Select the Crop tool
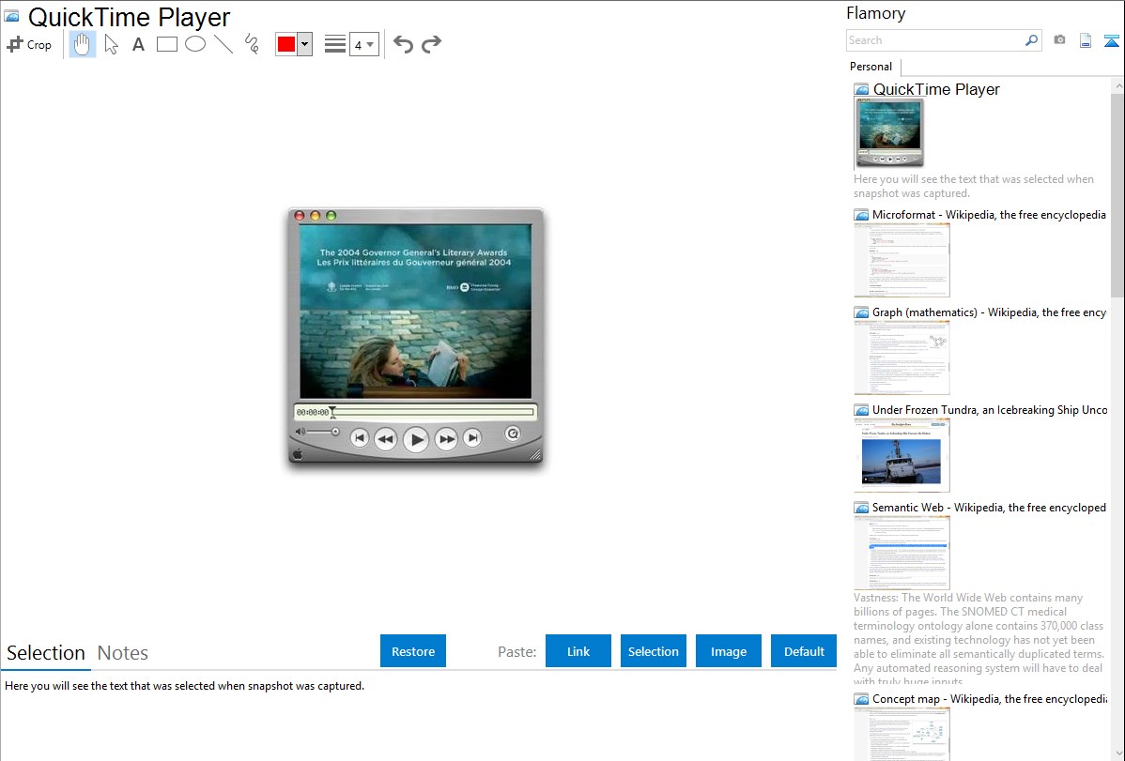1125x761 pixels. pos(29,44)
